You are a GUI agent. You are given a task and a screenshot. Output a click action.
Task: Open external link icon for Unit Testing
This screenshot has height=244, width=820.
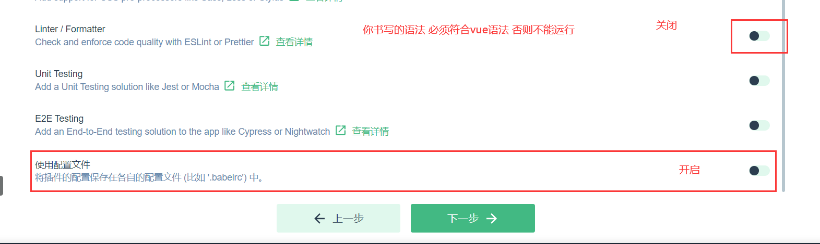point(230,86)
